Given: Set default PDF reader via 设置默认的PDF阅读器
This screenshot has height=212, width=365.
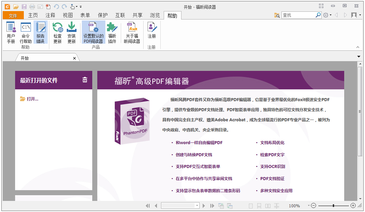Looking at the screenshot, I should click(x=93, y=33).
